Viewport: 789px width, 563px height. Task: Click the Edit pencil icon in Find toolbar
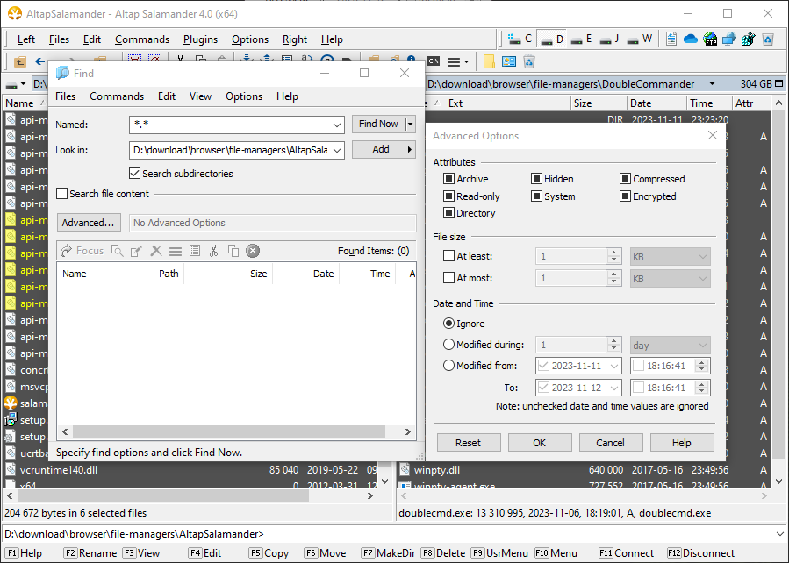tap(136, 251)
